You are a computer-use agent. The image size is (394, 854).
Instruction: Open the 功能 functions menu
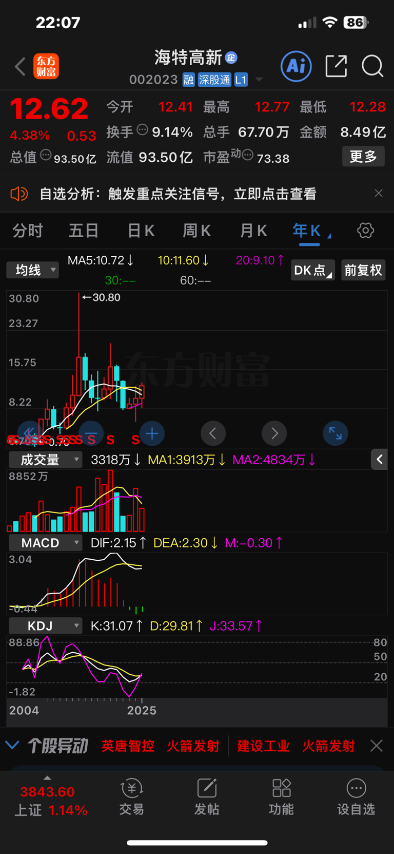tap(282, 798)
